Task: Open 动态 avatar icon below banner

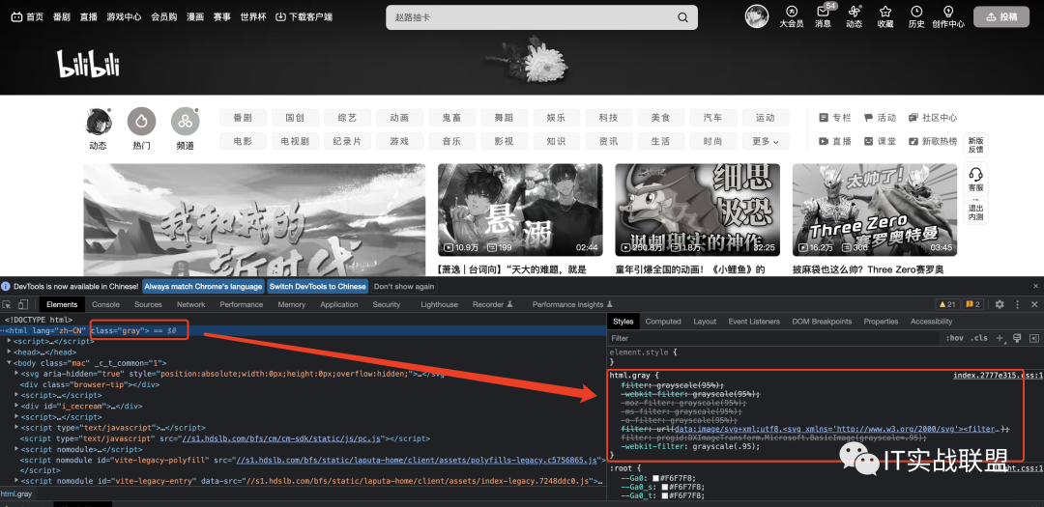Action: (98, 121)
